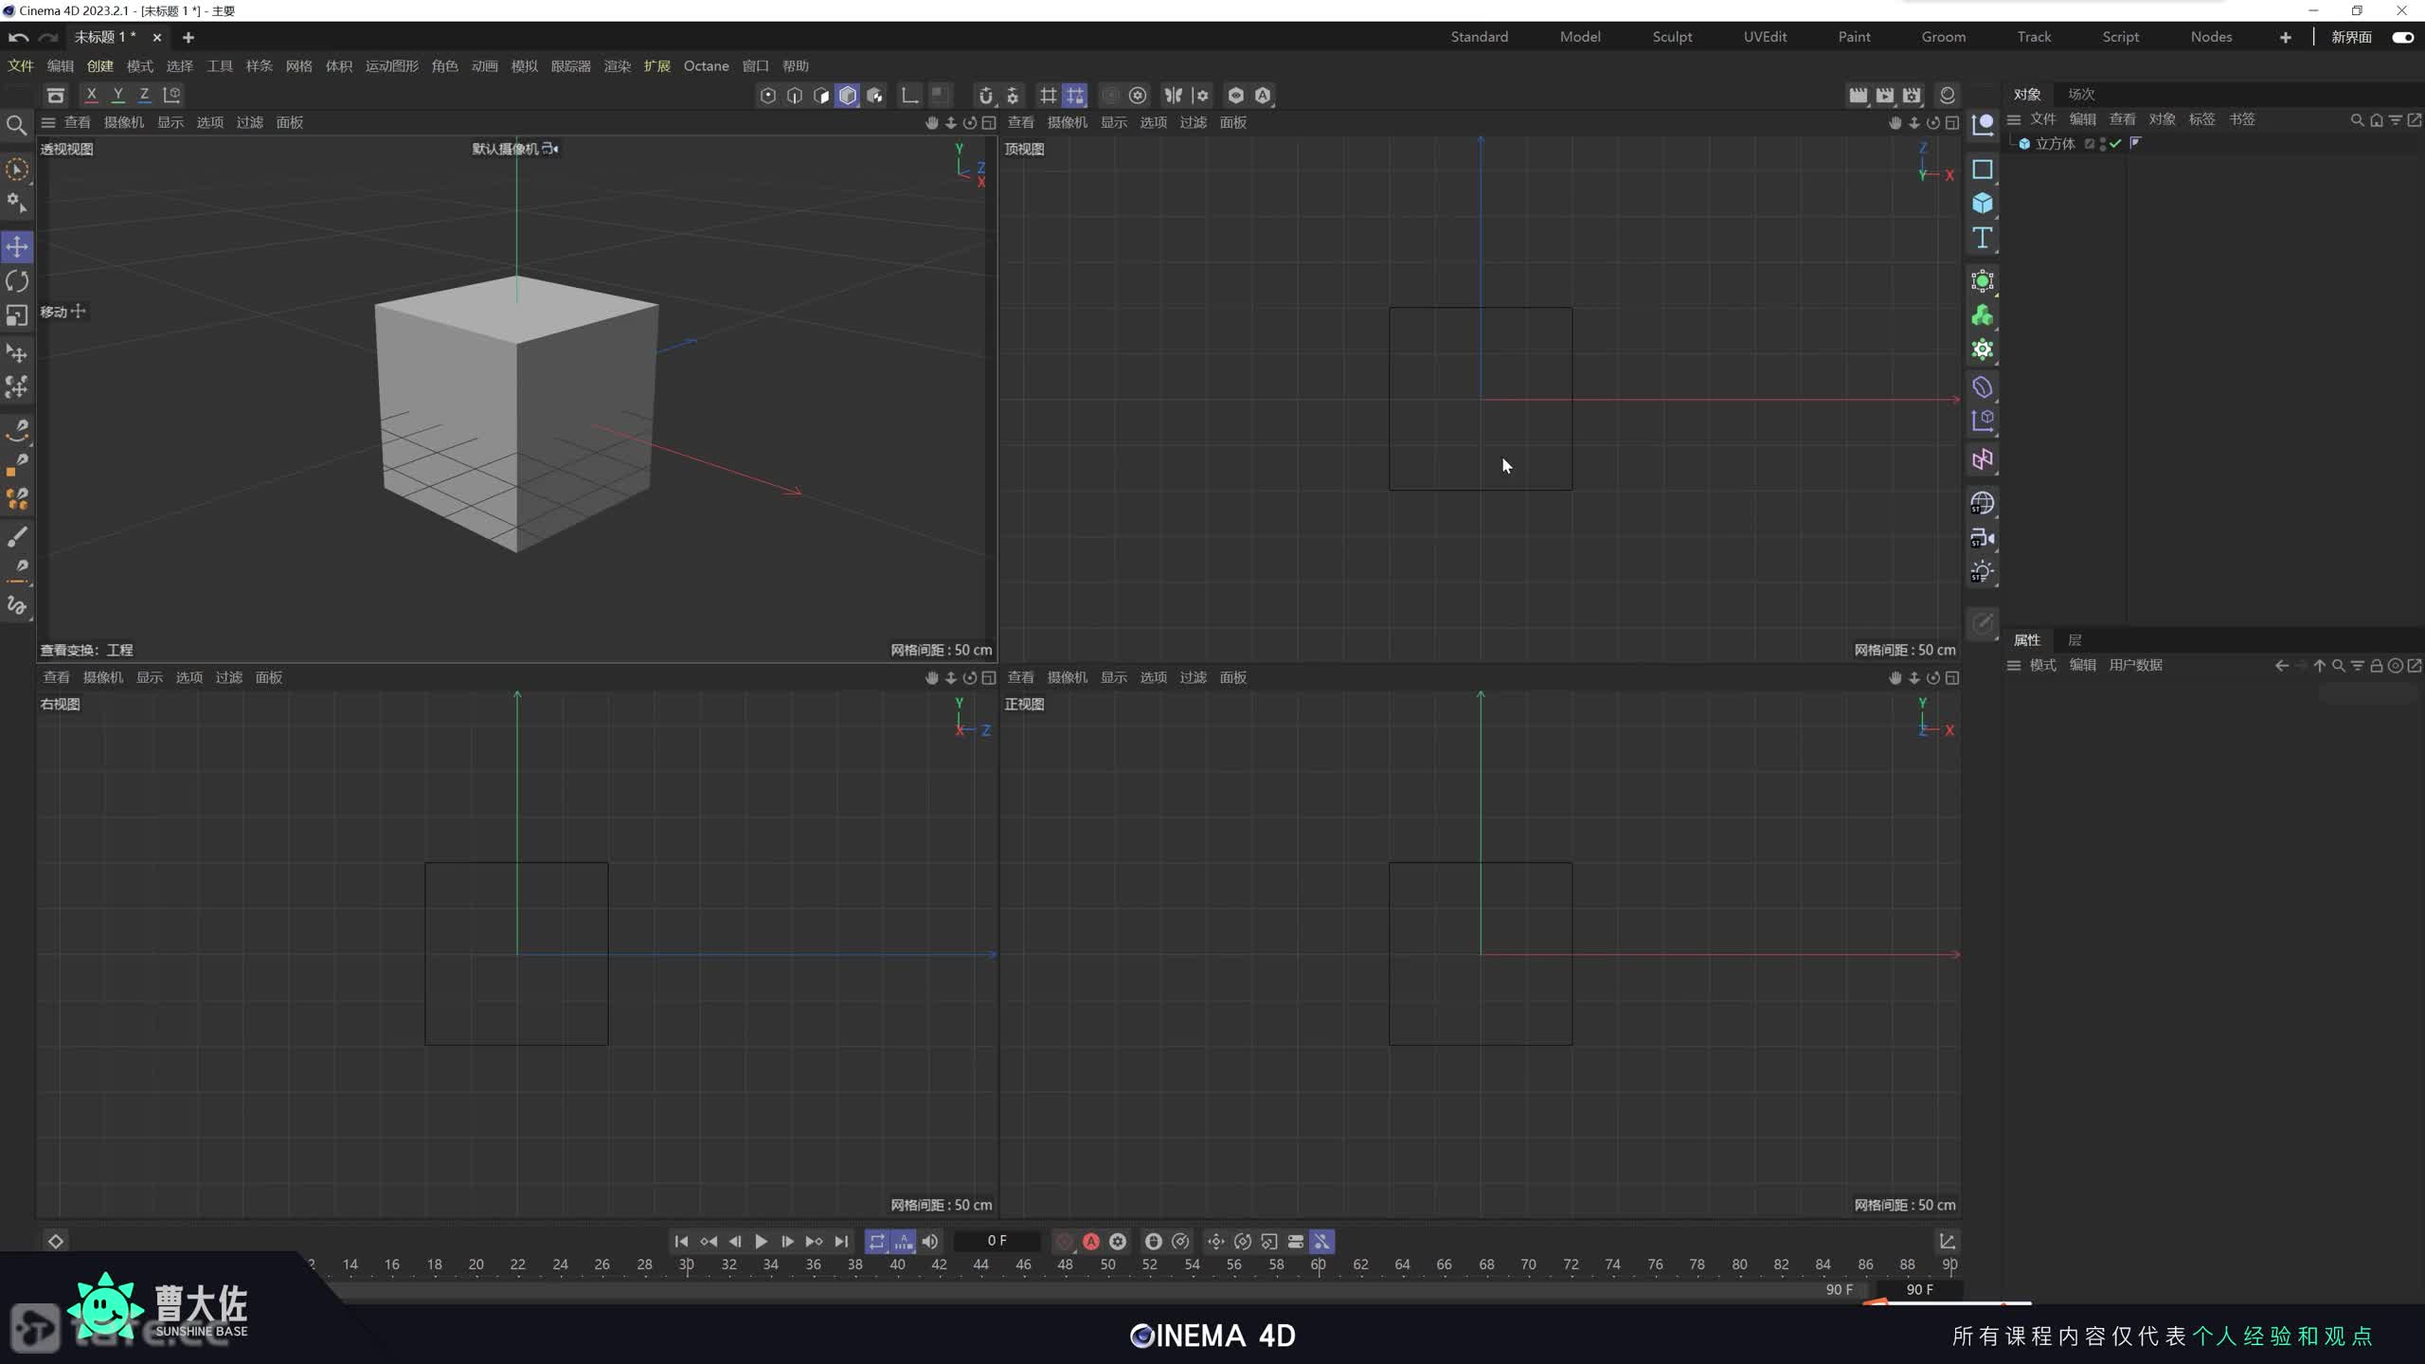Open the Octane menu
Image resolution: width=2425 pixels, height=1364 pixels.
pos(706,66)
